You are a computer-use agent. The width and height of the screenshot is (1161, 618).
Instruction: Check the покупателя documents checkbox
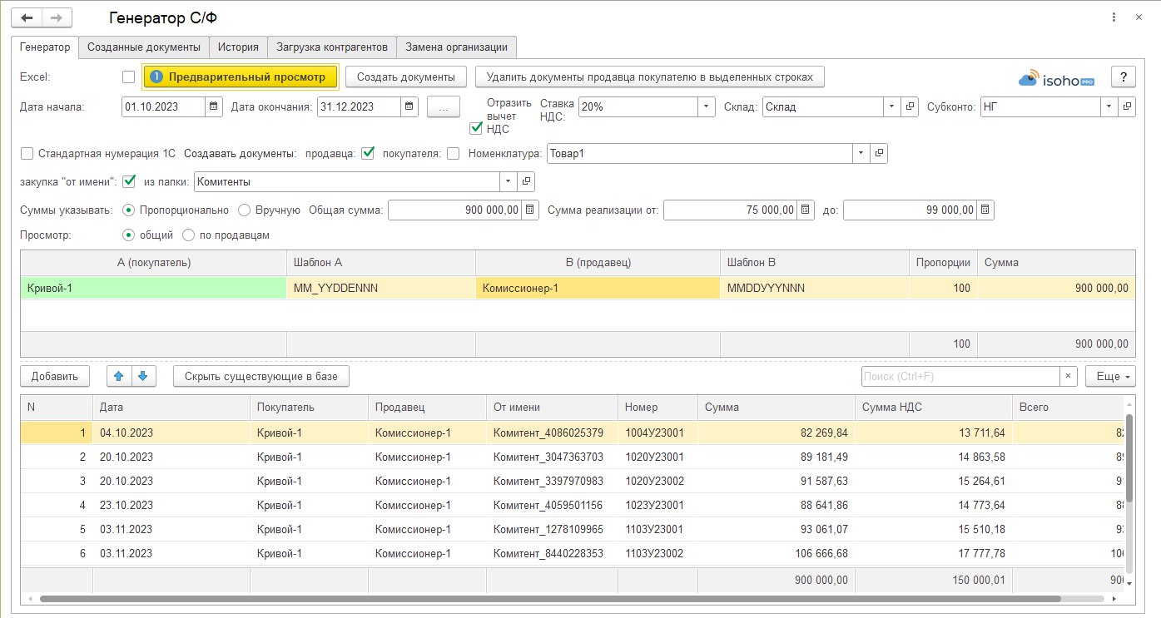[453, 153]
